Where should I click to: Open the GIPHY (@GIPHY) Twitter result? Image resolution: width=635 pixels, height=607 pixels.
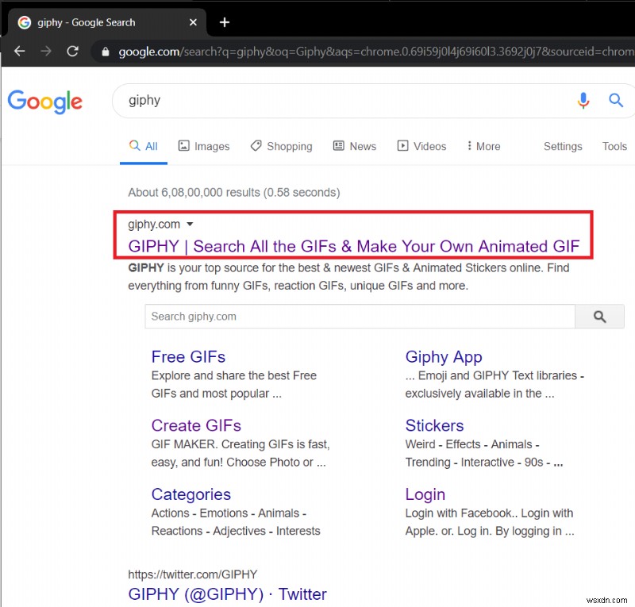(x=227, y=594)
